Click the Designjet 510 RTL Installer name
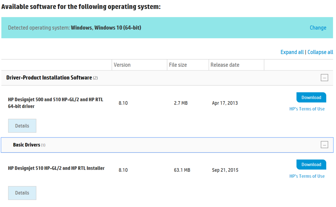The width and height of the screenshot is (336, 207). (x=56, y=168)
